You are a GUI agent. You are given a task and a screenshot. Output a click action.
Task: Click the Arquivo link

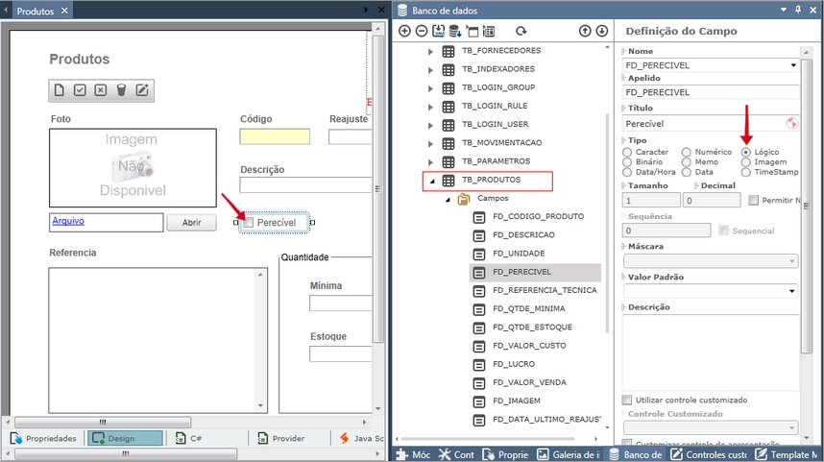tap(68, 220)
